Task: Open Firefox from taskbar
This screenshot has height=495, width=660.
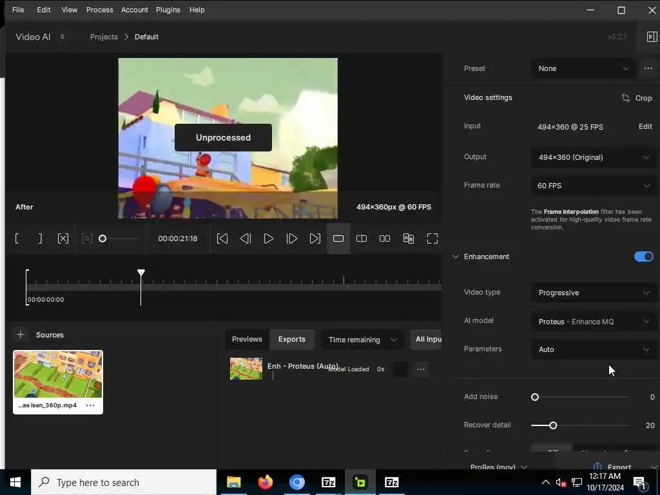Action: click(265, 482)
